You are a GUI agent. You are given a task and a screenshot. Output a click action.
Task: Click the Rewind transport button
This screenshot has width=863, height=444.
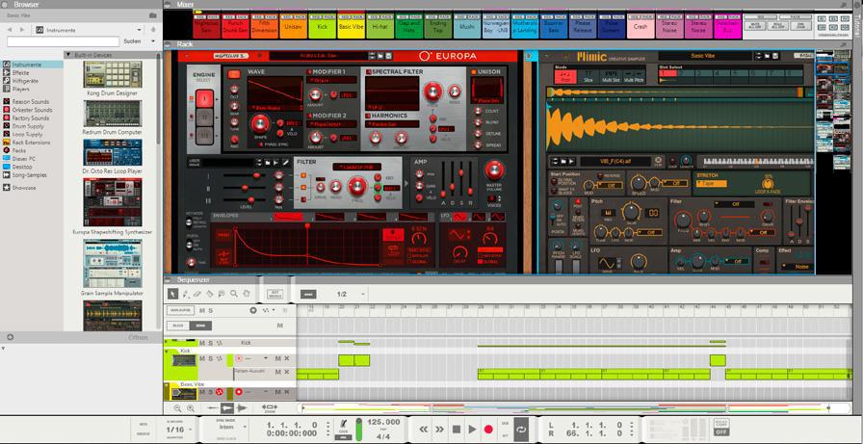tap(423, 430)
